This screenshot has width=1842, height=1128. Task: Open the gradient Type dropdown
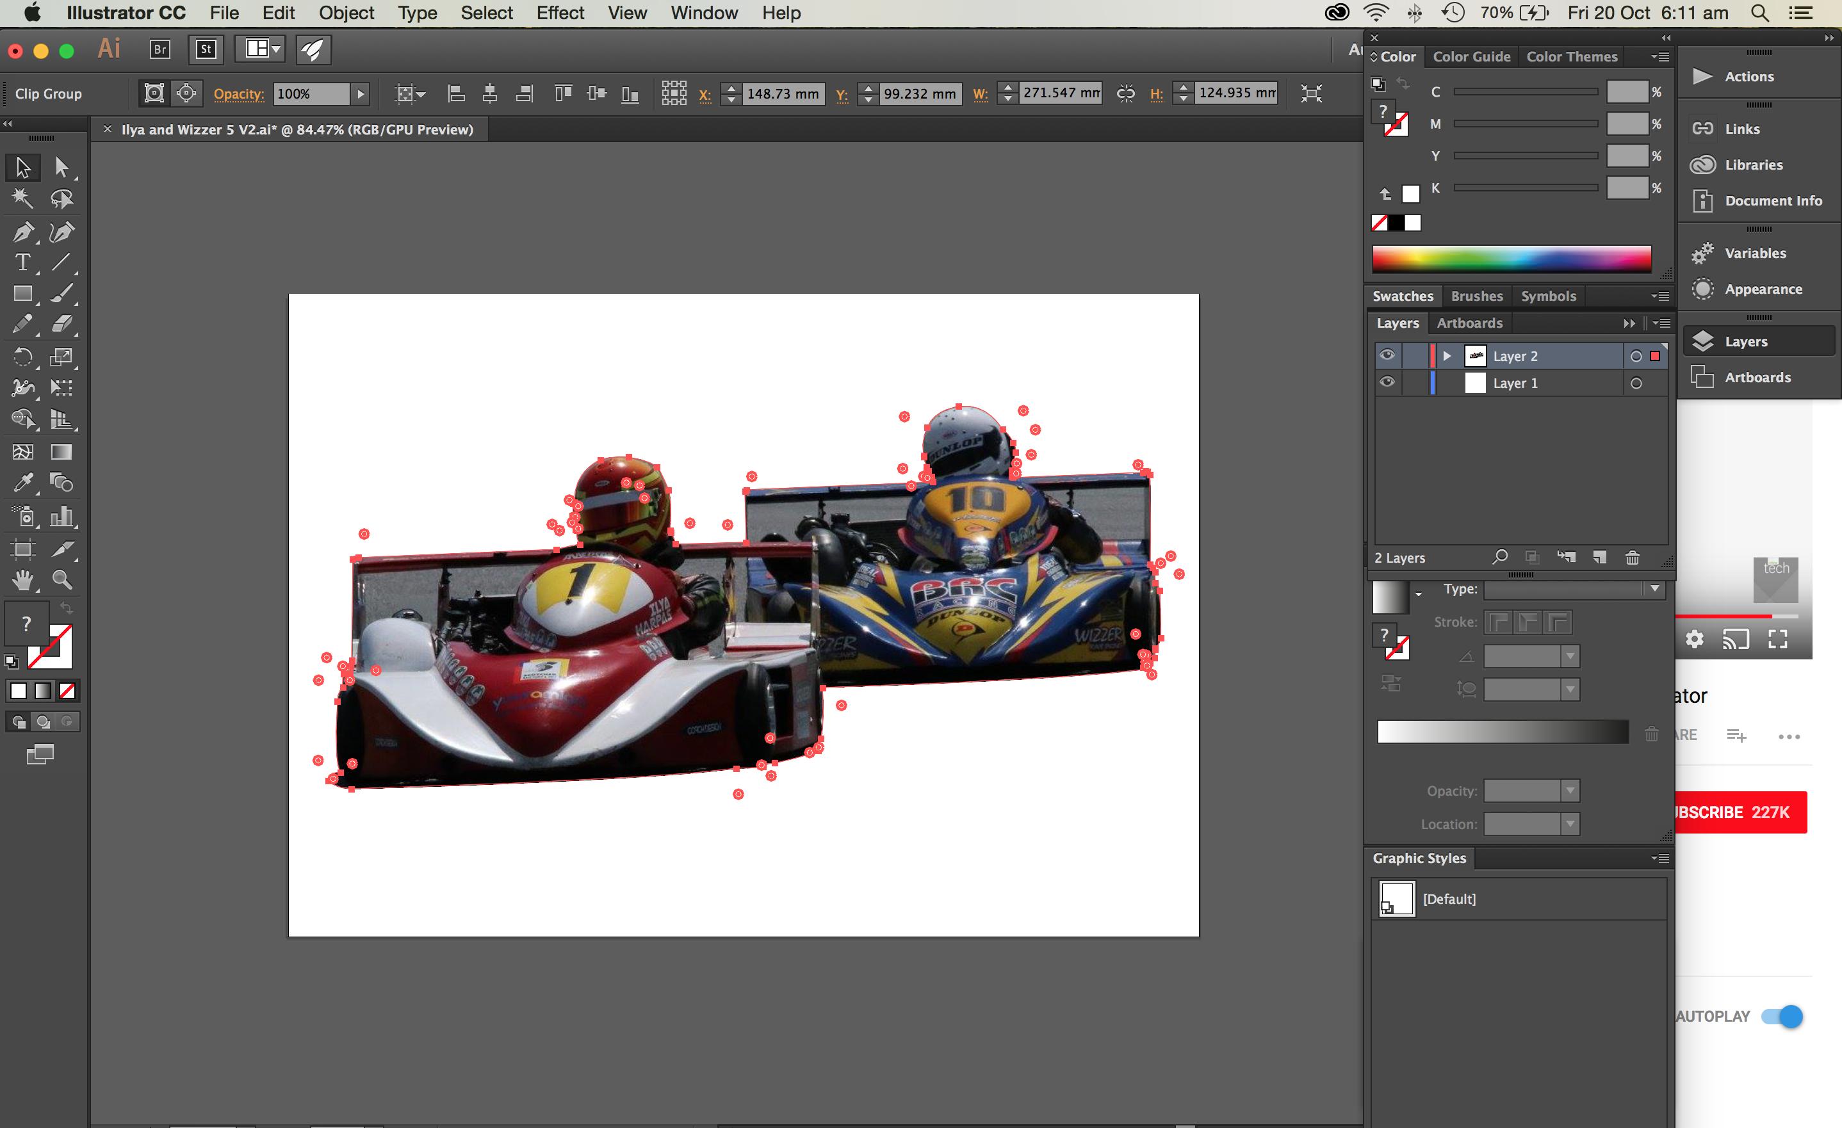1654,589
